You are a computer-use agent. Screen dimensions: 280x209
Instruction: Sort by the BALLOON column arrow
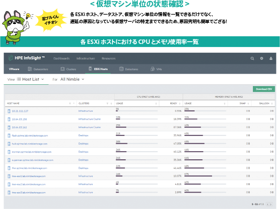tap(272, 103)
